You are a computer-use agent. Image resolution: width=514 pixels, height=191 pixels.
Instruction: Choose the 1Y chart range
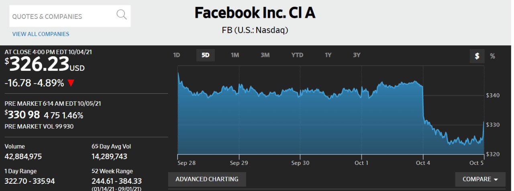point(328,55)
